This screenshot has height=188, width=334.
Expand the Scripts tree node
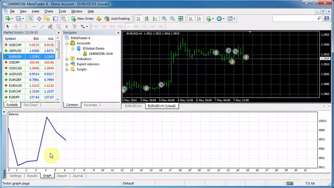(67, 69)
